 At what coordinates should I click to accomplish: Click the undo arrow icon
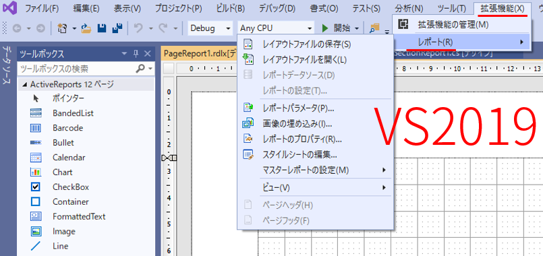[138, 28]
